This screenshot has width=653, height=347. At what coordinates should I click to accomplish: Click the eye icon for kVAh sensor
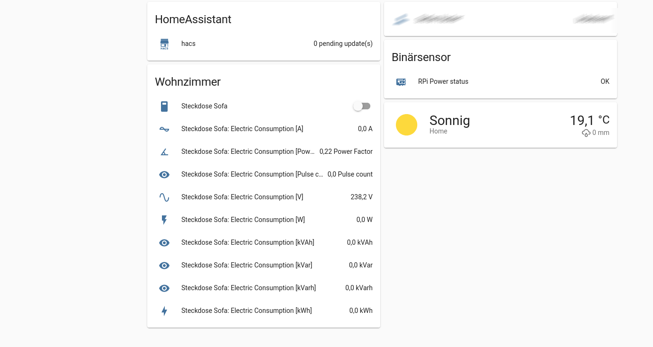pyautogui.click(x=164, y=242)
